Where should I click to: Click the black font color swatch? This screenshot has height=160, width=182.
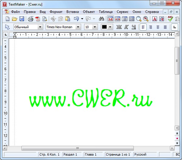click(104, 27)
